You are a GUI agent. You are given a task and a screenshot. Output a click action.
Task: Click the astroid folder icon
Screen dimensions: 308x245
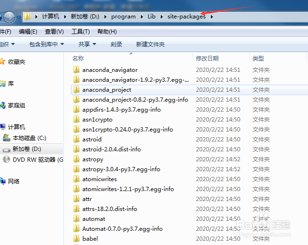(76, 139)
